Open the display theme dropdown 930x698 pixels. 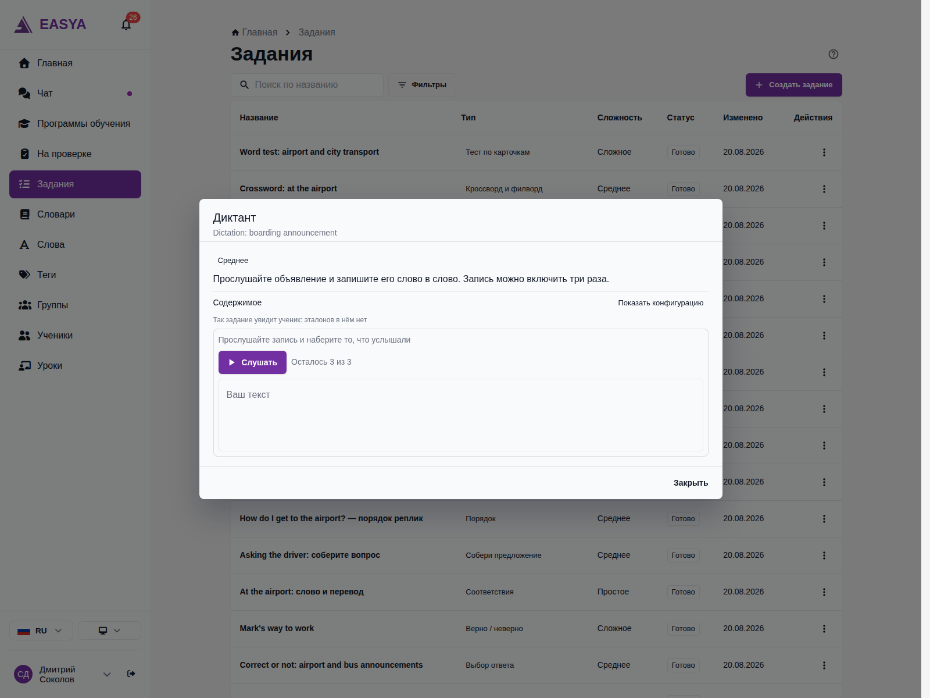[x=109, y=631]
